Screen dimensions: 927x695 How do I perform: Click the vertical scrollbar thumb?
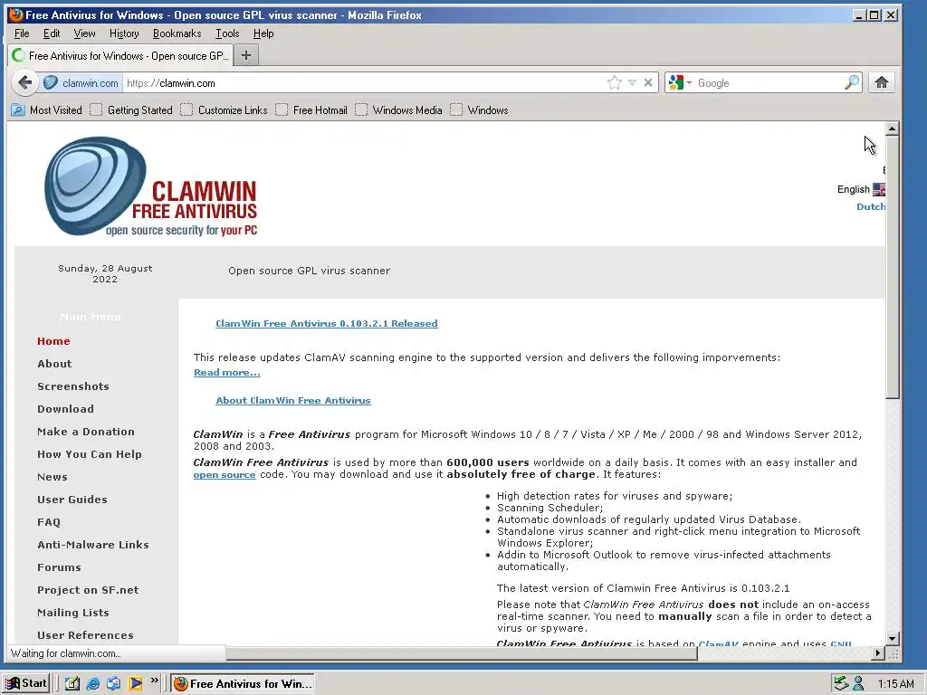point(892,267)
